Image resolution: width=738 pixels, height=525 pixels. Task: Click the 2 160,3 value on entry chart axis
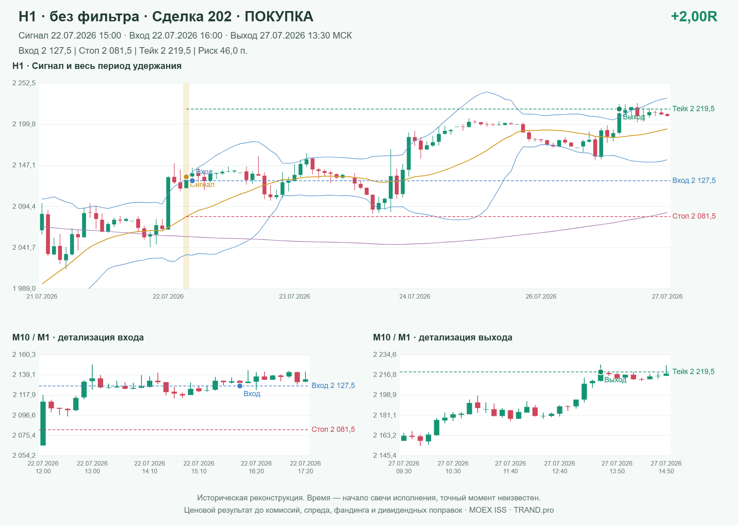24,355
